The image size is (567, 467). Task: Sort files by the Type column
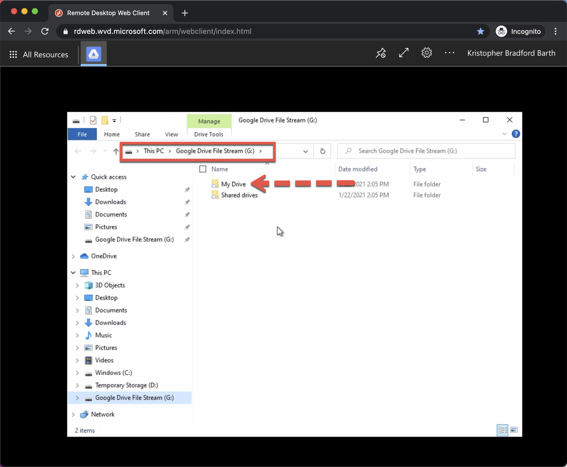click(x=420, y=169)
